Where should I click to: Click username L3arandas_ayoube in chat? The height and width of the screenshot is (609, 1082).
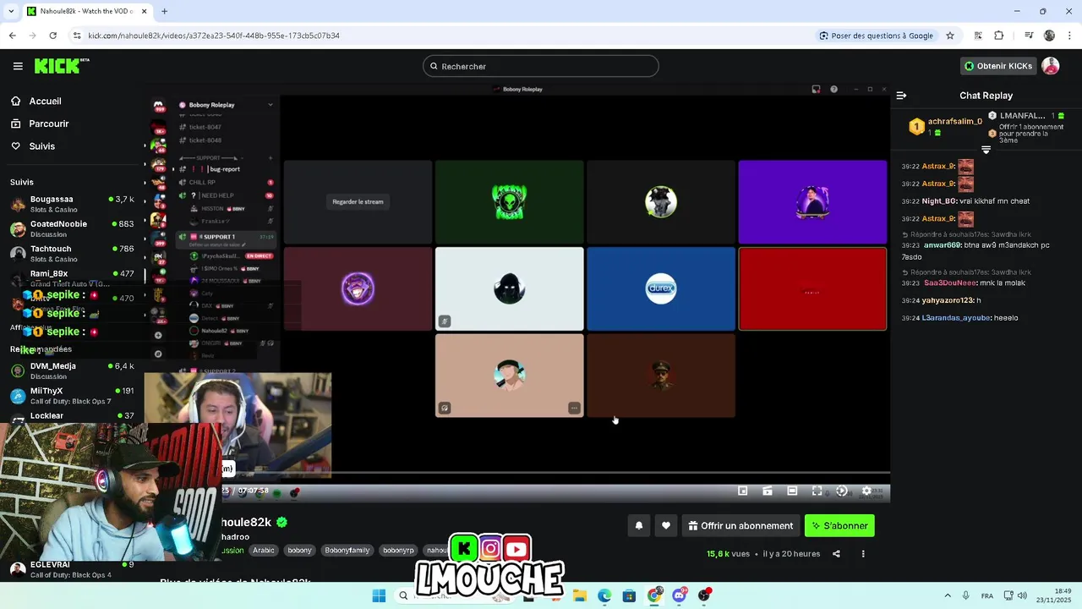(955, 318)
